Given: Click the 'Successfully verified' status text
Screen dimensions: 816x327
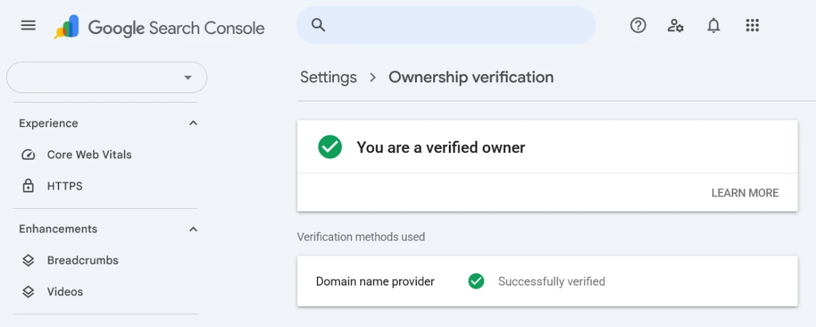Looking at the screenshot, I should 551,281.
